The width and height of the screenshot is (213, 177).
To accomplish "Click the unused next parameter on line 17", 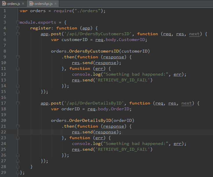I will point(187,103).
